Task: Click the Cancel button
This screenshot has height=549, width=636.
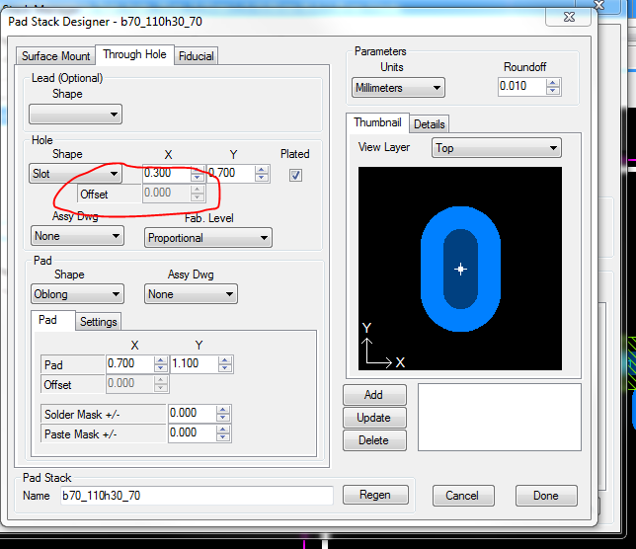Action: pos(461,496)
